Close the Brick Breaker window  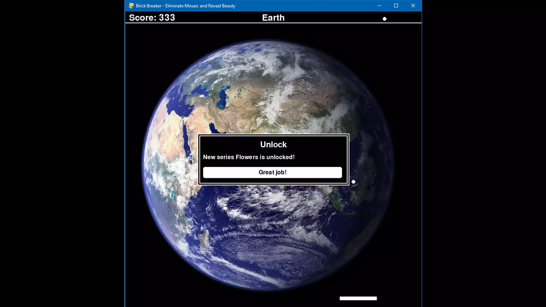(413, 6)
